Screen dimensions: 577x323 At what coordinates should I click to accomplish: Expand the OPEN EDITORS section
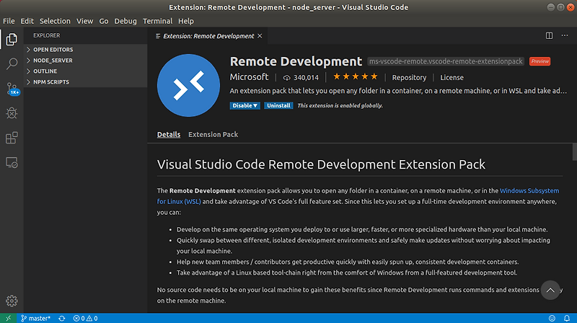[x=85, y=50]
